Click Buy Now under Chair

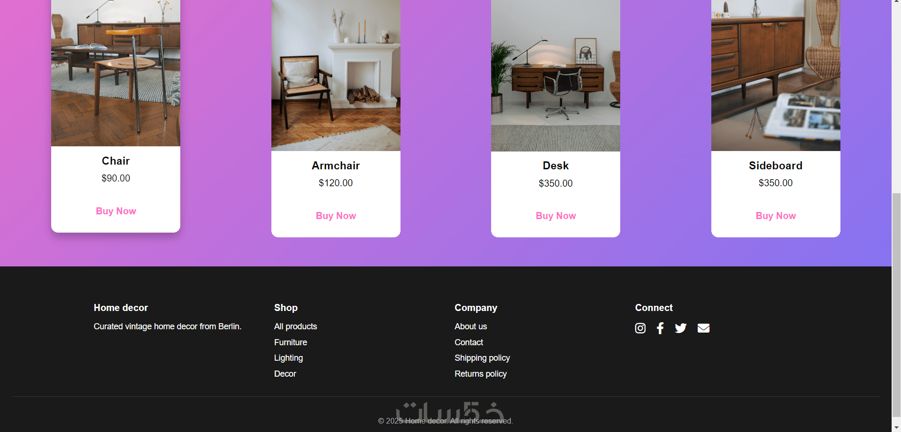(116, 211)
